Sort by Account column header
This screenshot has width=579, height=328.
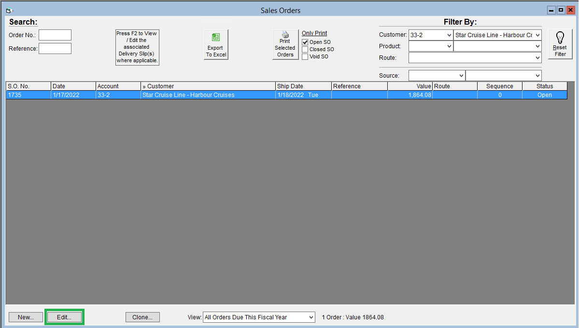118,86
